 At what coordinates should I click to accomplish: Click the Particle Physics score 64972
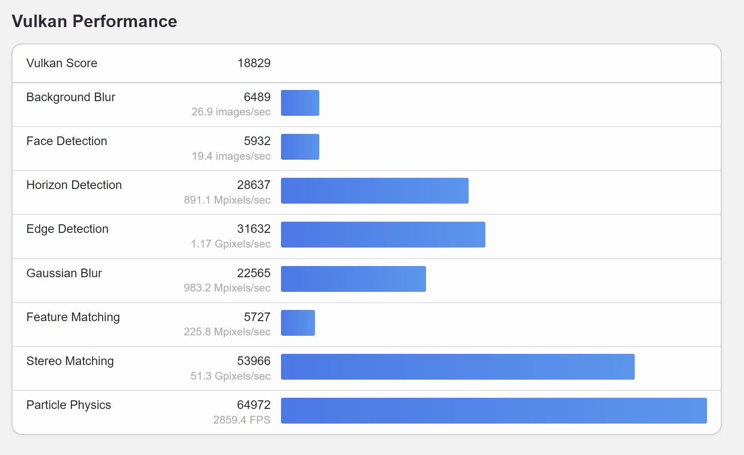[x=254, y=405]
